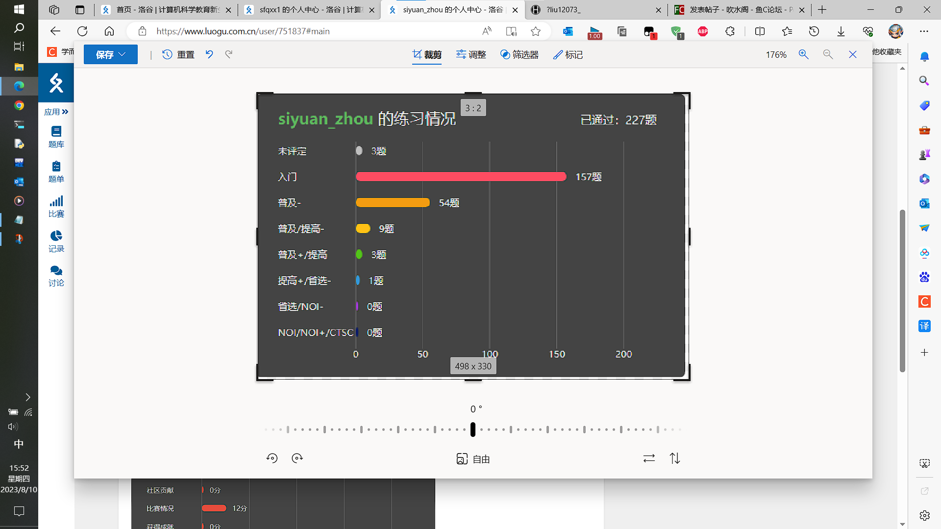Open Outlook in Edge sidebar
This screenshot has width=941, height=529.
(924, 203)
